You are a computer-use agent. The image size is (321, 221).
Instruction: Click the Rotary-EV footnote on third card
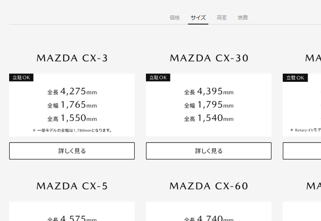pyautogui.click(x=306, y=130)
